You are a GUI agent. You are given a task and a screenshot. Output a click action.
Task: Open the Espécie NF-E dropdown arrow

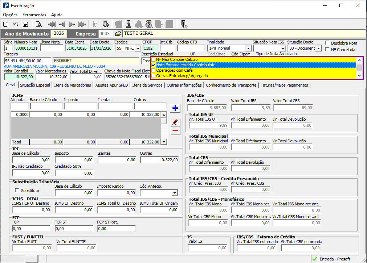click(138, 48)
